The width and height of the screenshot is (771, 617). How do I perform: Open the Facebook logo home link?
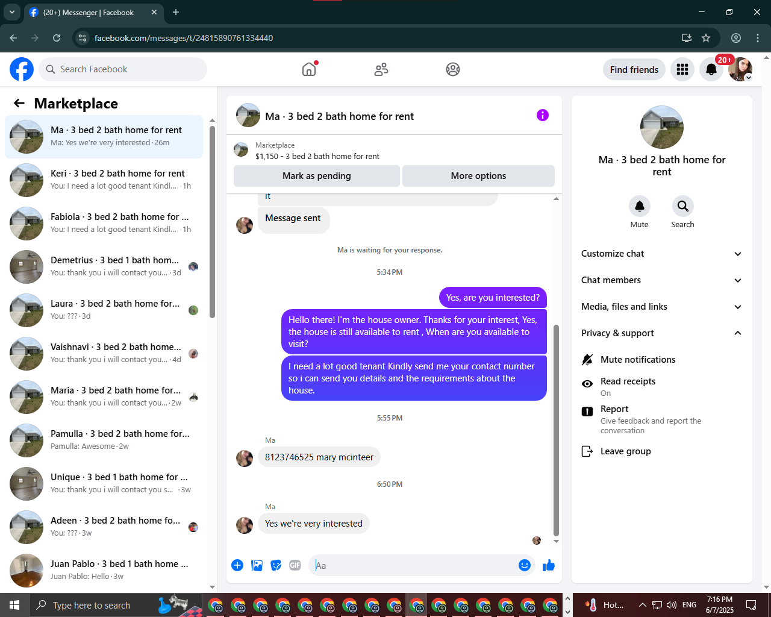pyautogui.click(x=22, y=69)
